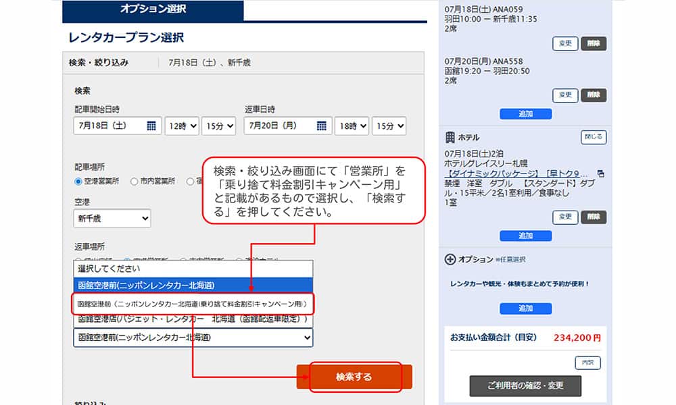This screenshot has width=676, height=405.
Task: Click the return date field 7月20日(月)
Action: 287,126
